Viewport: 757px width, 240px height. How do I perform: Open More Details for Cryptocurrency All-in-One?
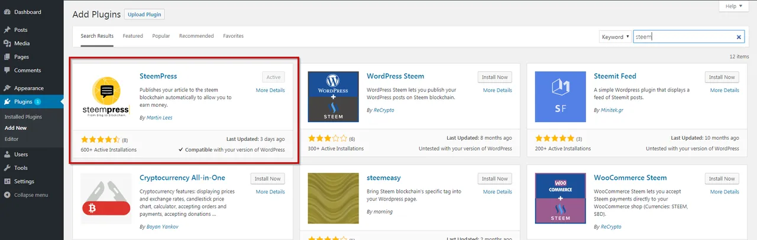pyautogui.click(x=270, y=192)
